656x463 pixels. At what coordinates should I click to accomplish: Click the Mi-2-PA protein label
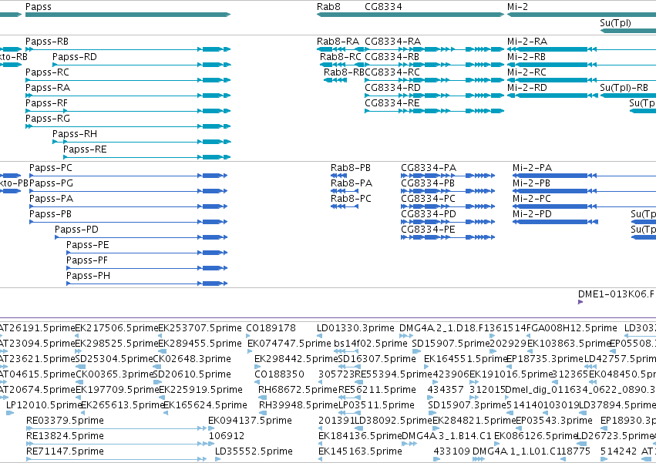point(532,168)
